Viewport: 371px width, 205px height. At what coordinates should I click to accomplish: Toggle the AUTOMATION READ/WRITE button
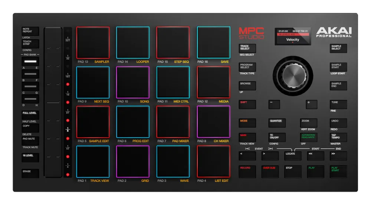coord(309,137)
